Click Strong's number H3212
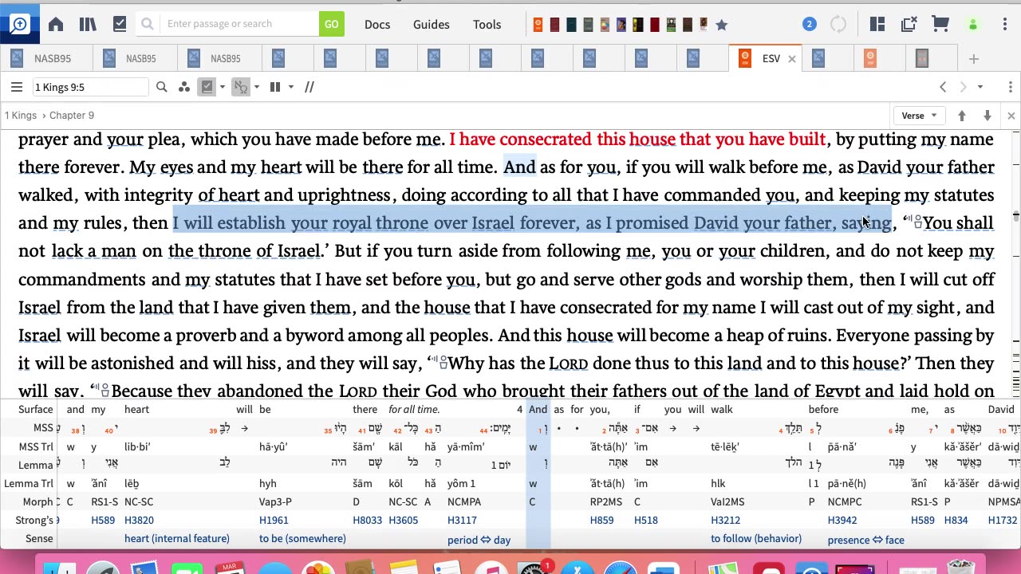The image size is (1021, 574). click(724, 520)
